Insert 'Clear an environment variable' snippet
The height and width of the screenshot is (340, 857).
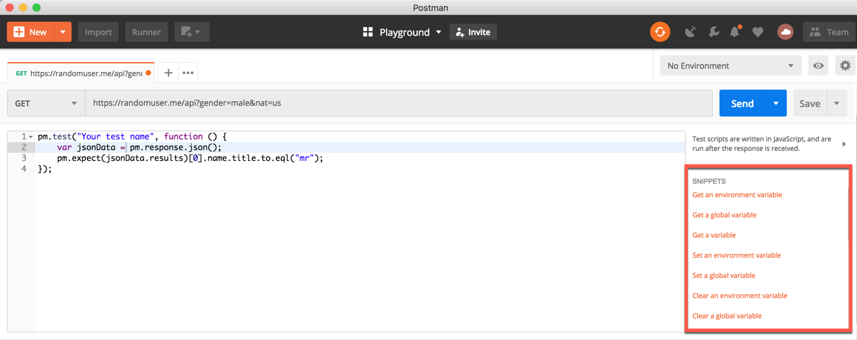(x=740, y=296)
